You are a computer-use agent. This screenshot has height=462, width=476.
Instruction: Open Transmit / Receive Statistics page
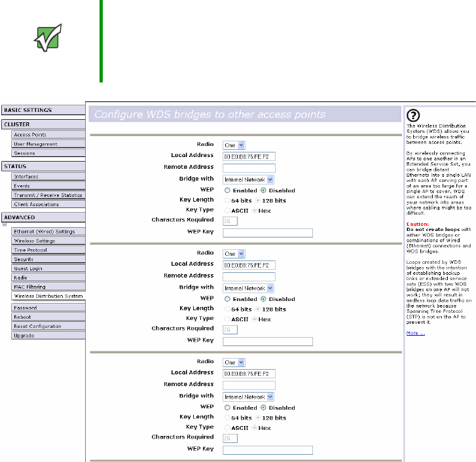pos(48,195)
